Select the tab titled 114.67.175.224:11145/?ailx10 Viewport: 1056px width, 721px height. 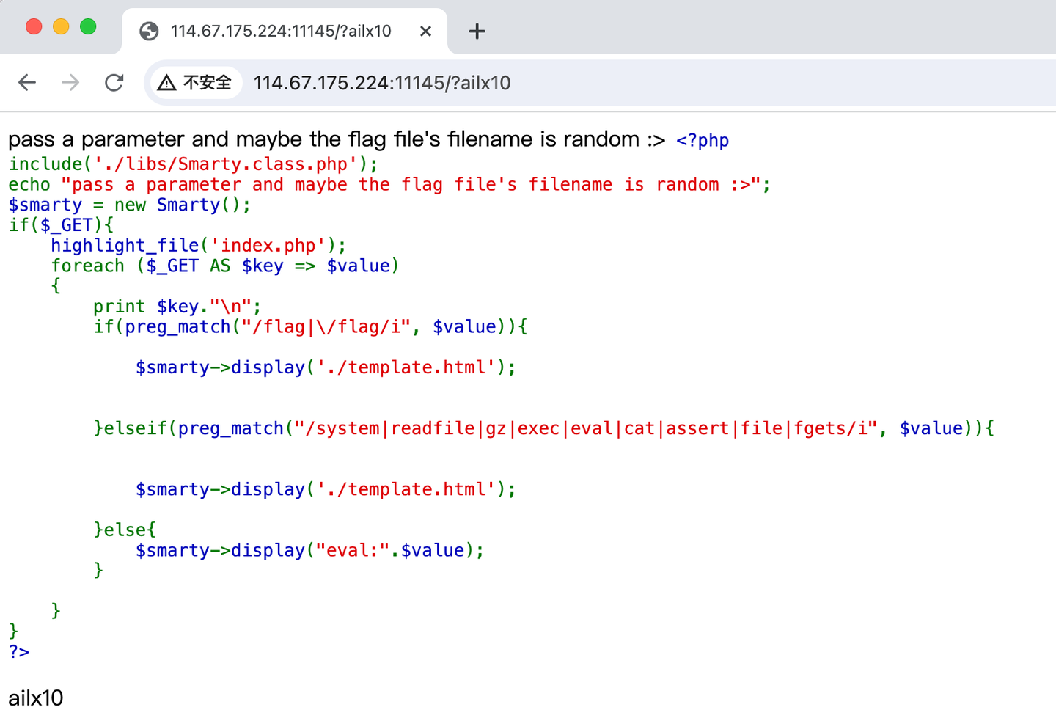[x=281, y=32]
